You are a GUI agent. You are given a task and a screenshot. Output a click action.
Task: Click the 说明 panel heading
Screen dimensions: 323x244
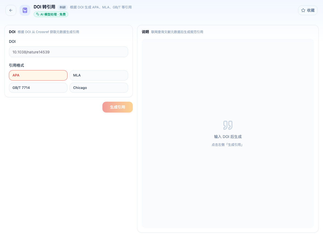coord(145,32)
